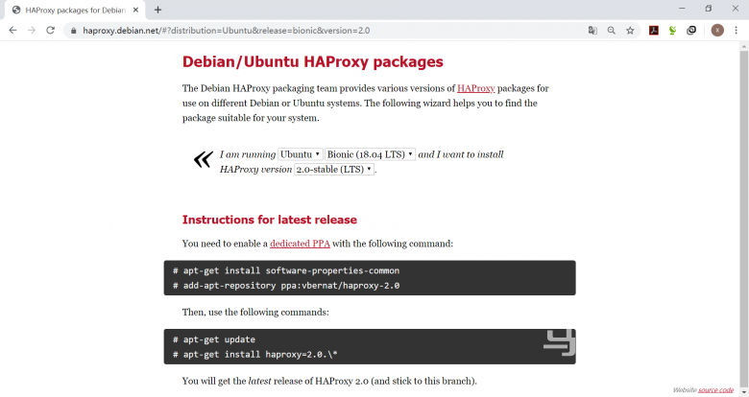
Task: Open the distribution dropdown showing Ubuntu
Action: (300, 154)
